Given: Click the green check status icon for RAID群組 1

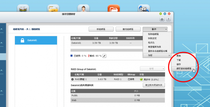Looking at the screenshot, I should pos(141,79).
